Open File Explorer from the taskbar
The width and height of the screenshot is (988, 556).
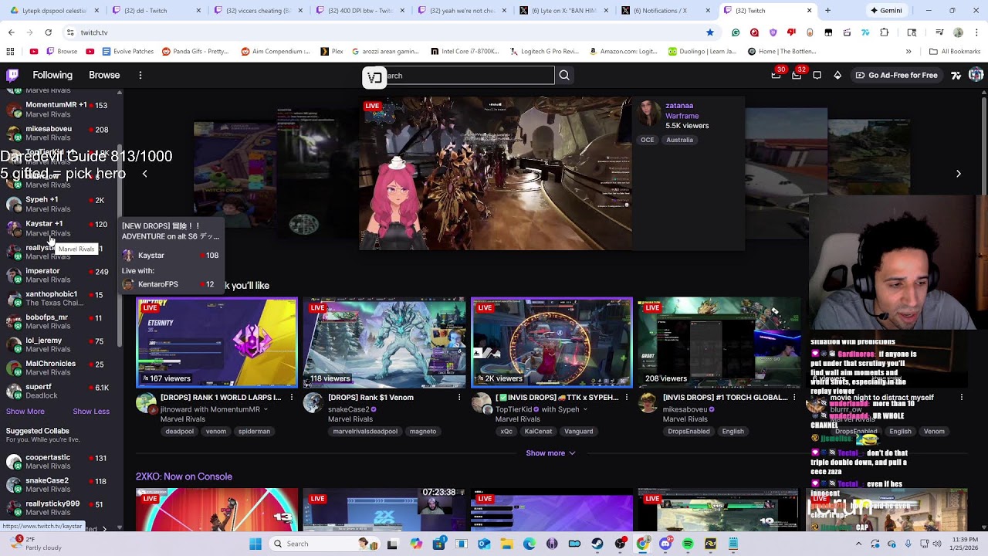click(506, 544)
